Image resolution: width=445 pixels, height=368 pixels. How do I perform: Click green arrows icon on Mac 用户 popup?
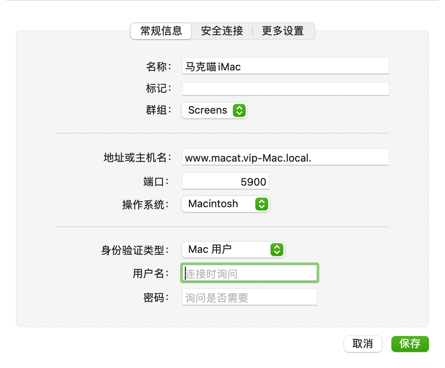click(277, 250)
